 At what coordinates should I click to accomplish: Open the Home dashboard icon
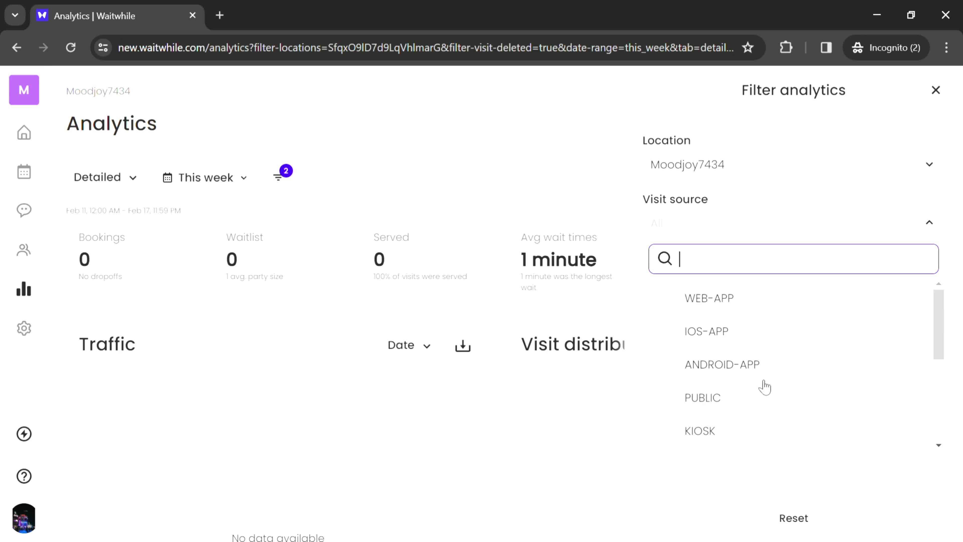click(24, 132)
